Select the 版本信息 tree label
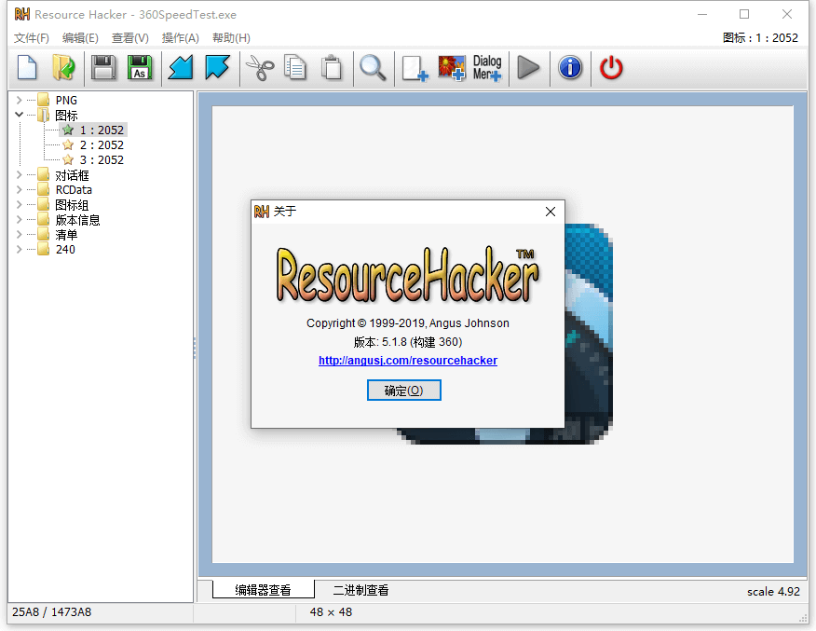Viewport: 816px width, 631px height. click(77, 220)
